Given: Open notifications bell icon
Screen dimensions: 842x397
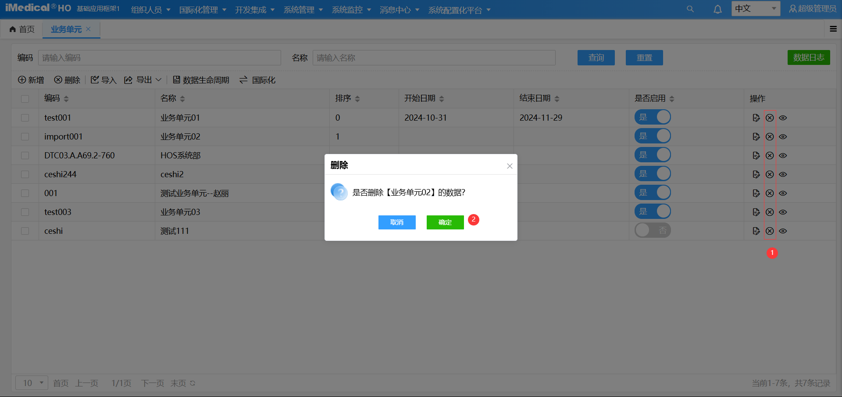Looking at the screenshot, I should [x=717, y=9].
